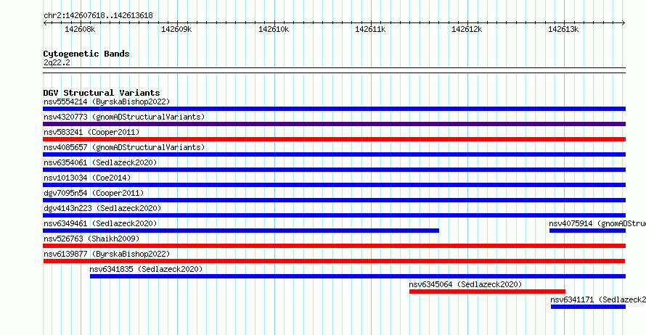Open variant nsv4085657 label
Viewport: 646px width, 335px height.
(x=124, y=147)
